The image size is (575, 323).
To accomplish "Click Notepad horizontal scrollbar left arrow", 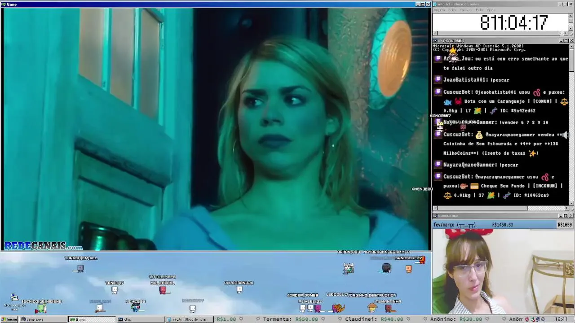I will point(435,33).
